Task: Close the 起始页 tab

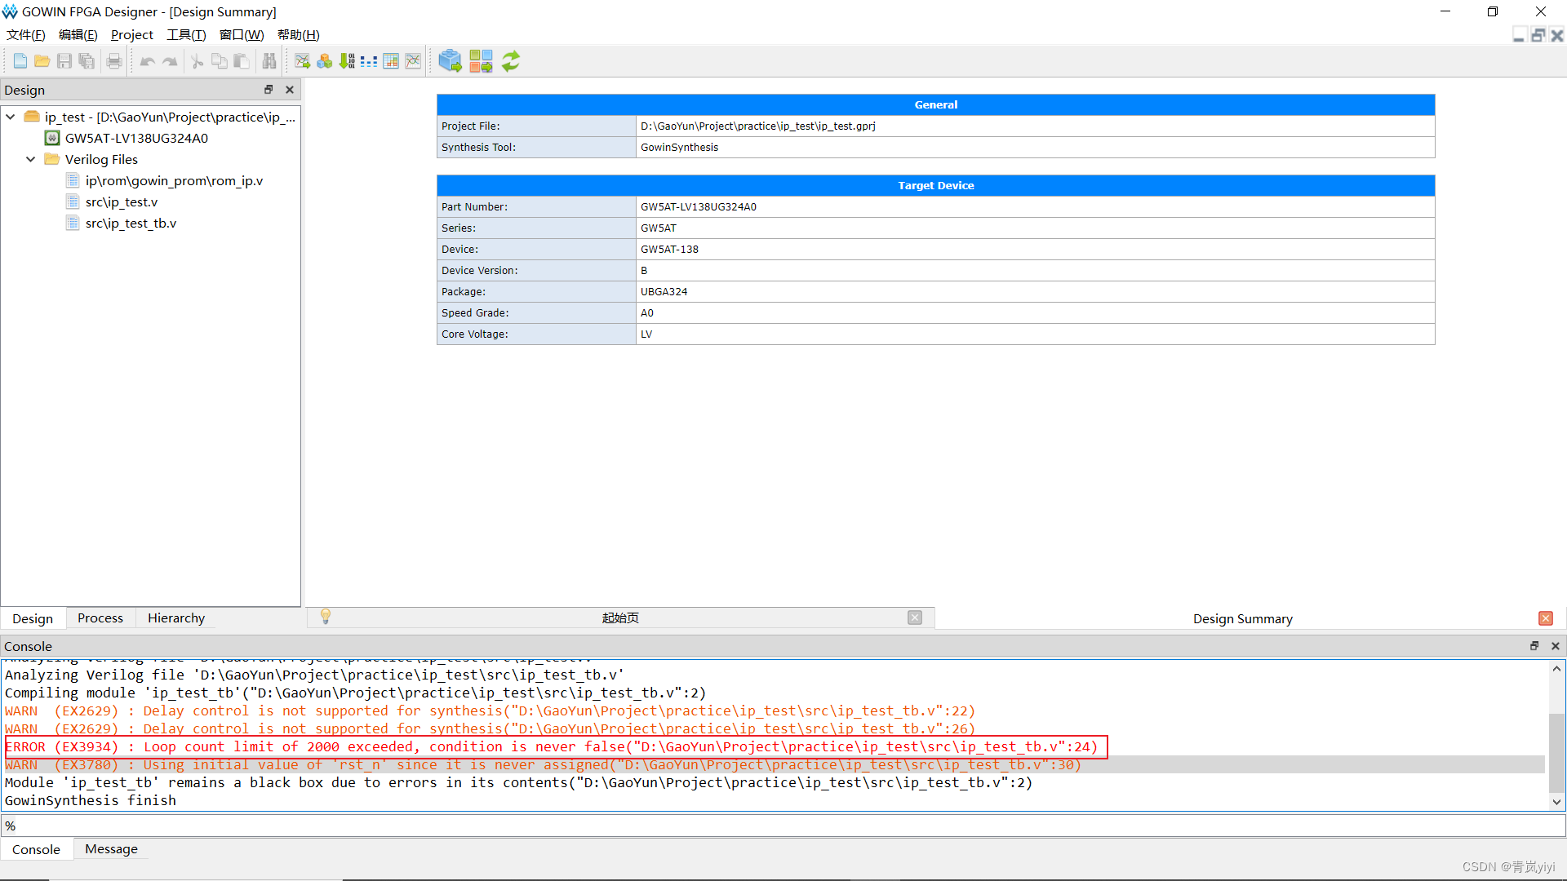Action: pos(915,618)
